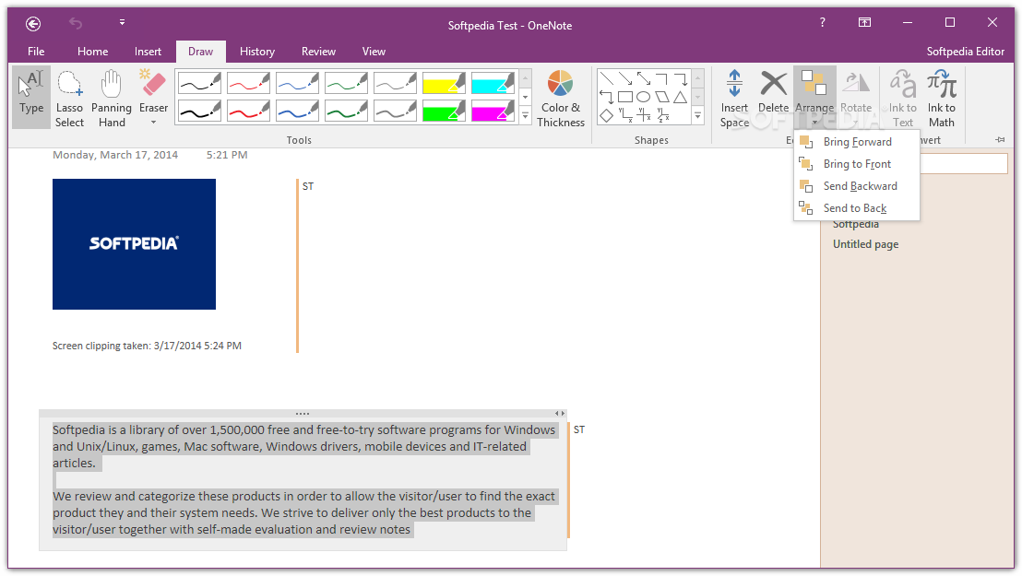Select the rectangle shape
The height and width of the screenshot is (576, 1022).
(x=625, y=97)
